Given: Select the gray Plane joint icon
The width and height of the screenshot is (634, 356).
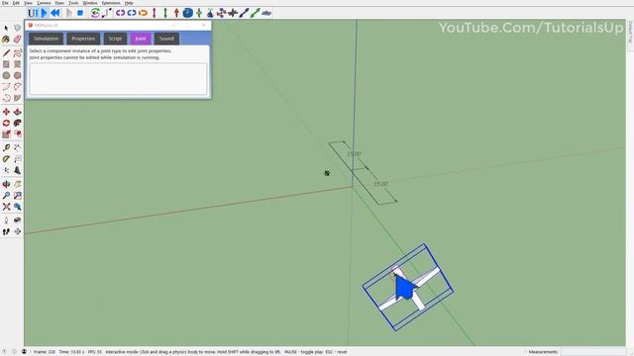Looking at the screenshot, I should [x=266, y=13].
